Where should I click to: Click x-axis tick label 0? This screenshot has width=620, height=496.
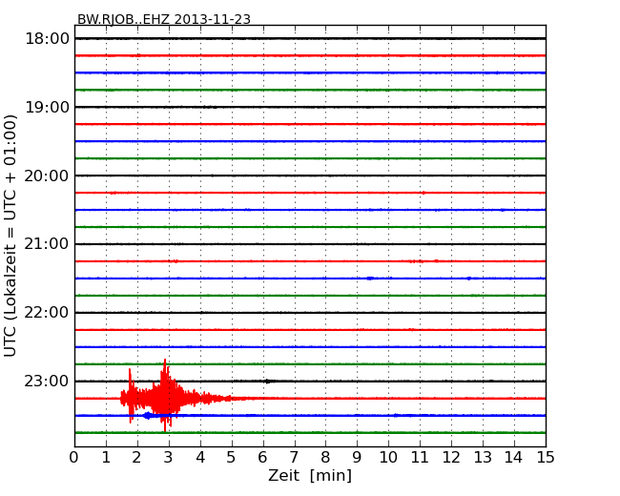[x=74, y=458]
